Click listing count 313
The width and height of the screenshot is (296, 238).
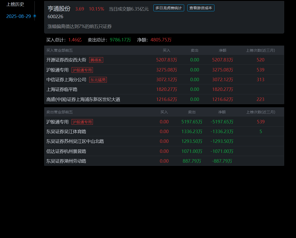pos(260,80)
